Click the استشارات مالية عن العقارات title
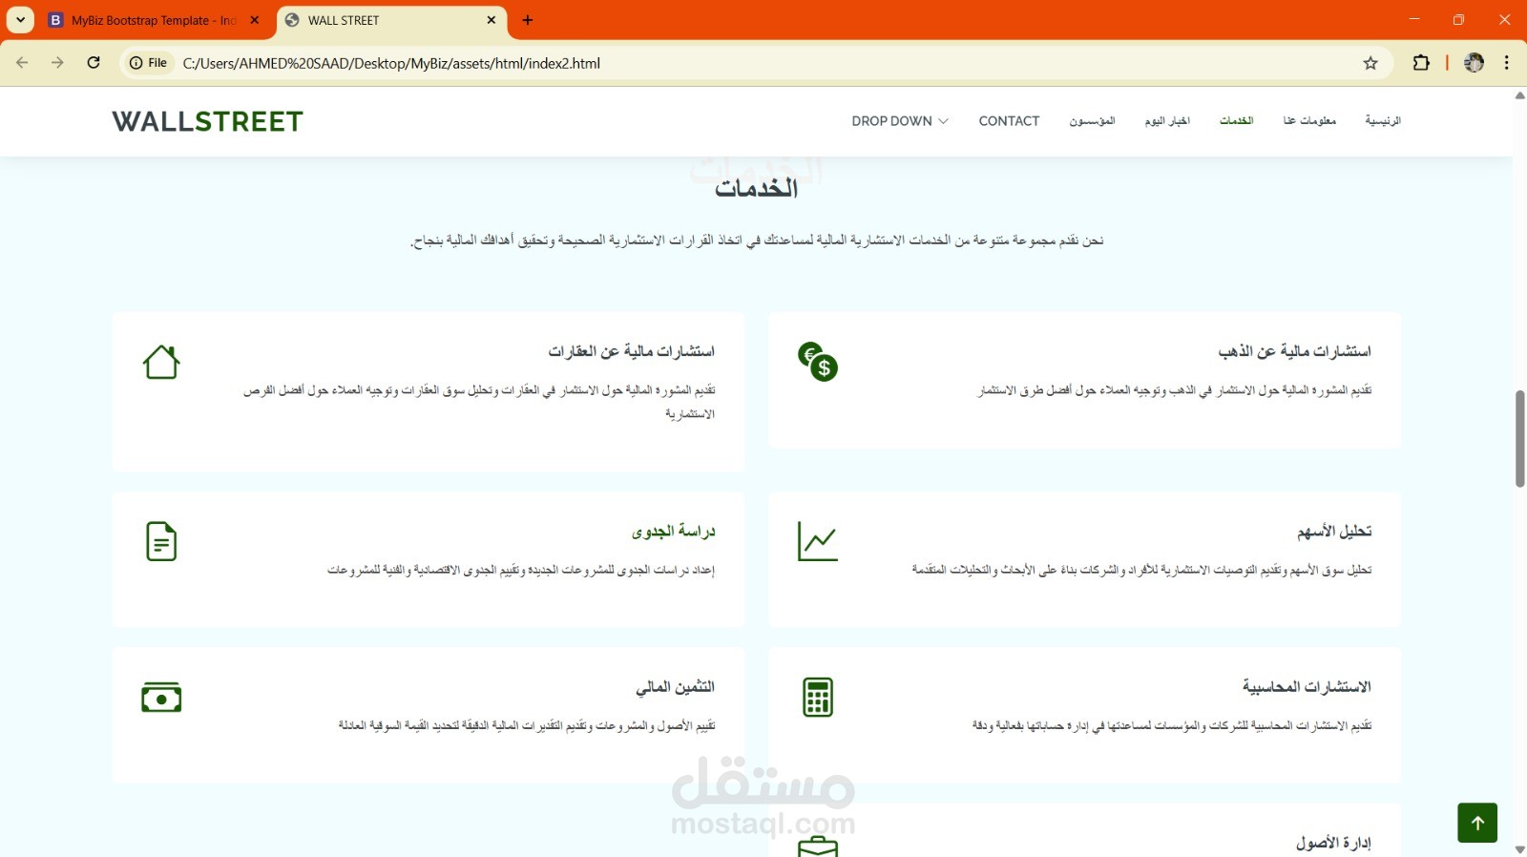 (x=631, y=351)
